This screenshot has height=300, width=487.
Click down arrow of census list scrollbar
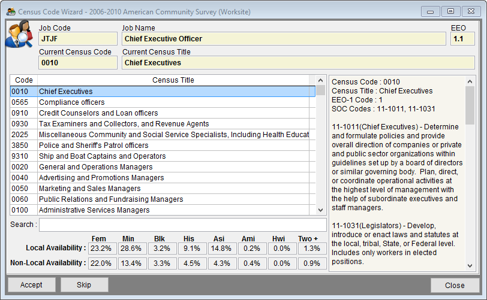coord(320,210)
